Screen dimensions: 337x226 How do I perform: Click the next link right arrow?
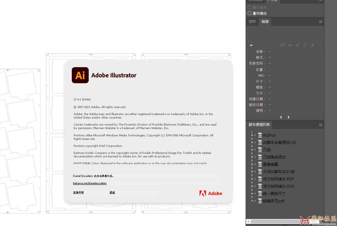click(289, 117)
